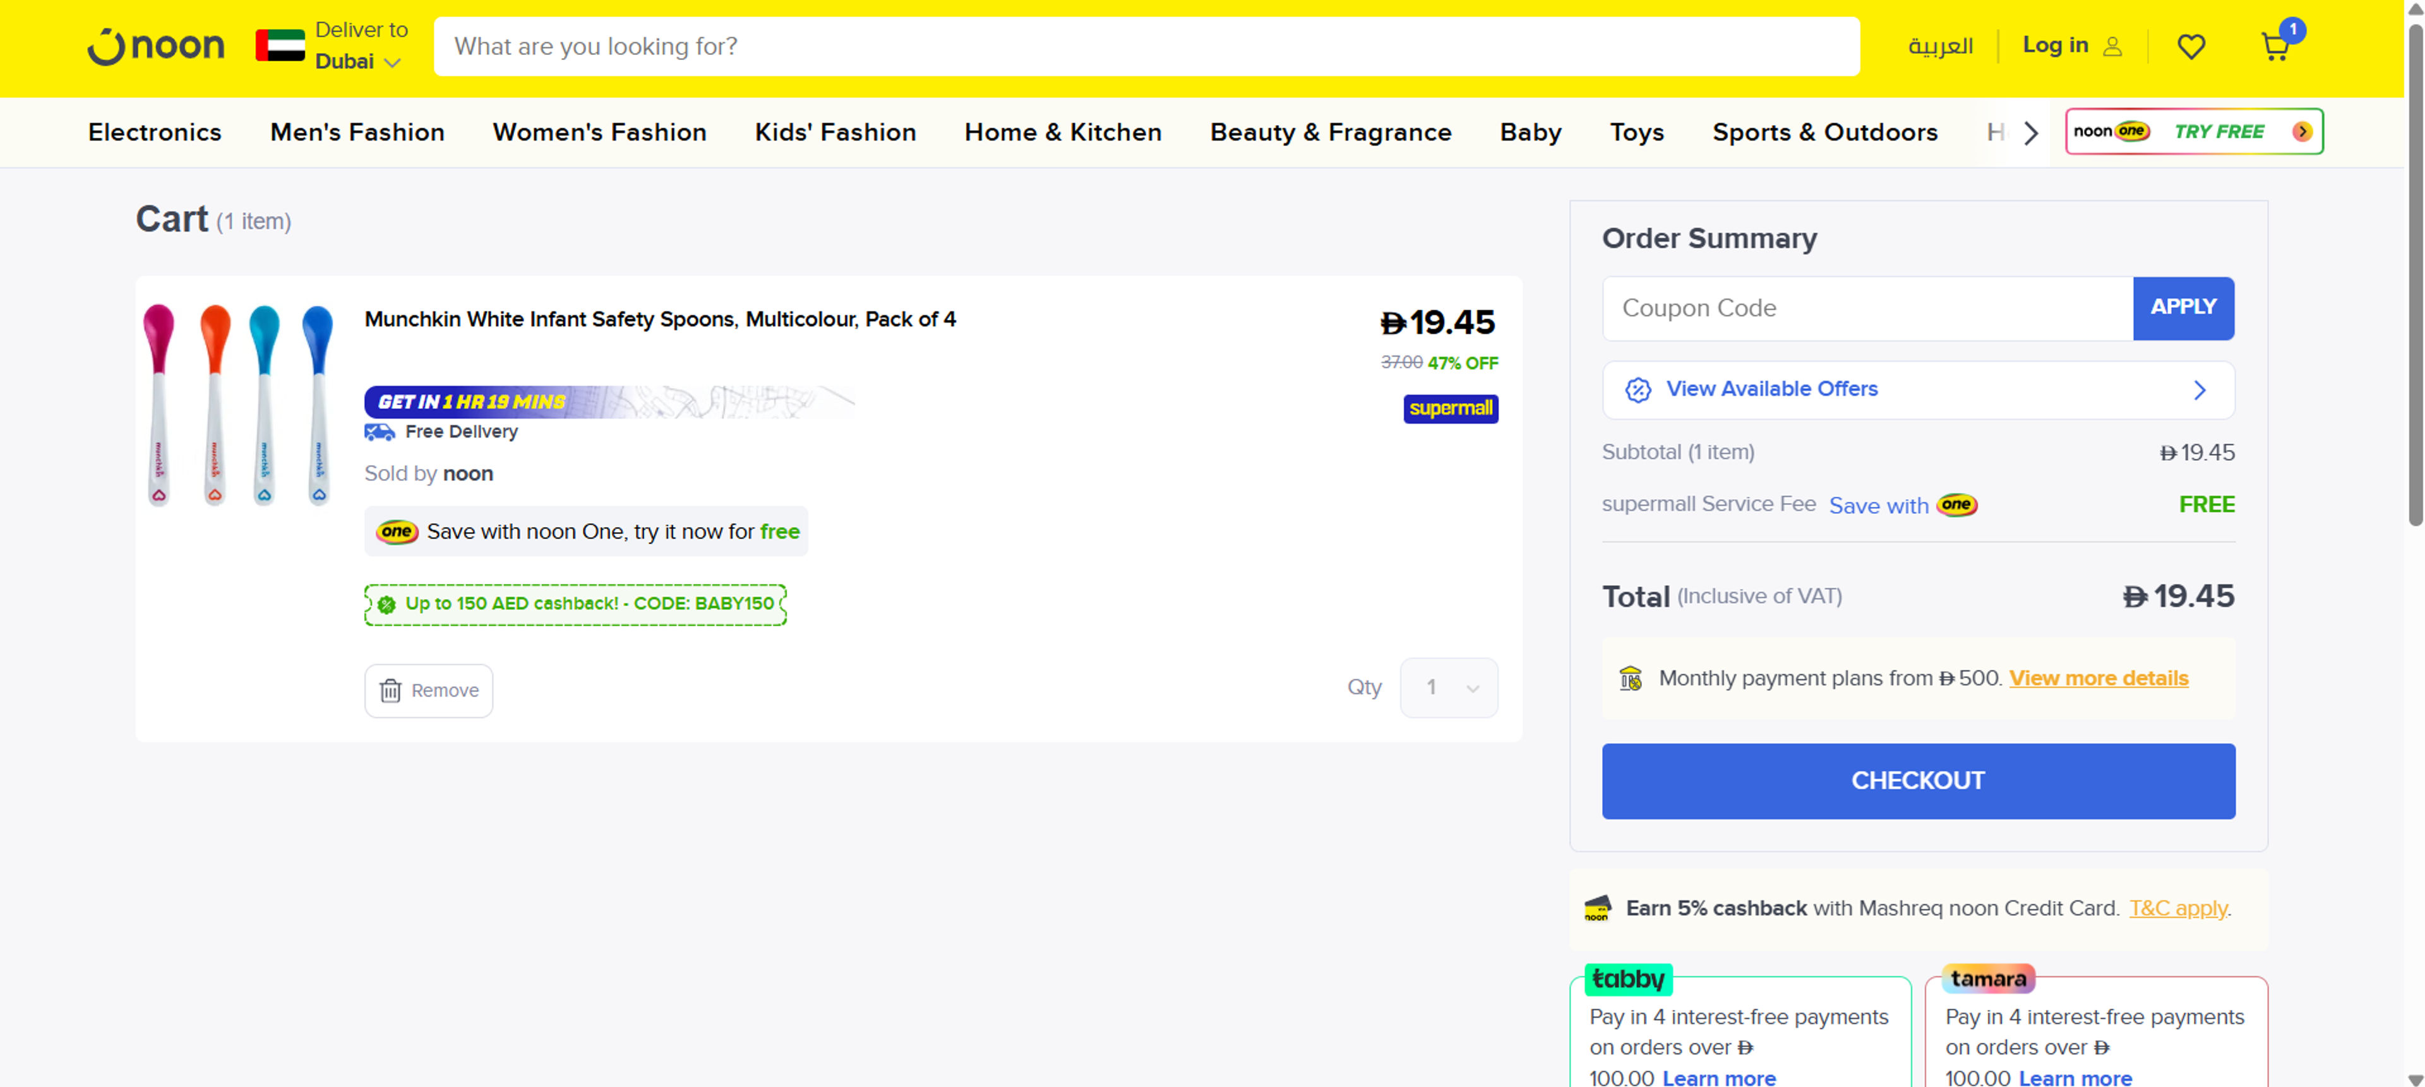The image size is (2425, 1087).
Task: Open the Beauty & Fragrance category
Action: click(x=1330, y=132)
